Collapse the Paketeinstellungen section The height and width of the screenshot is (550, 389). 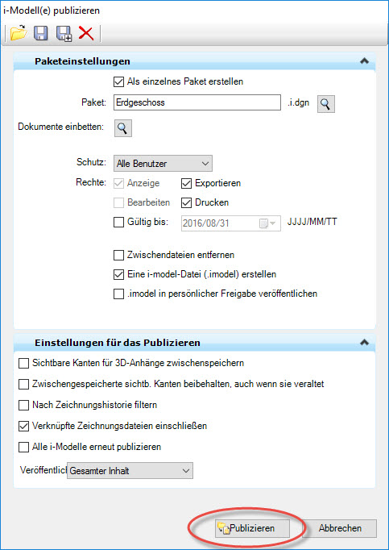(365, 61)
